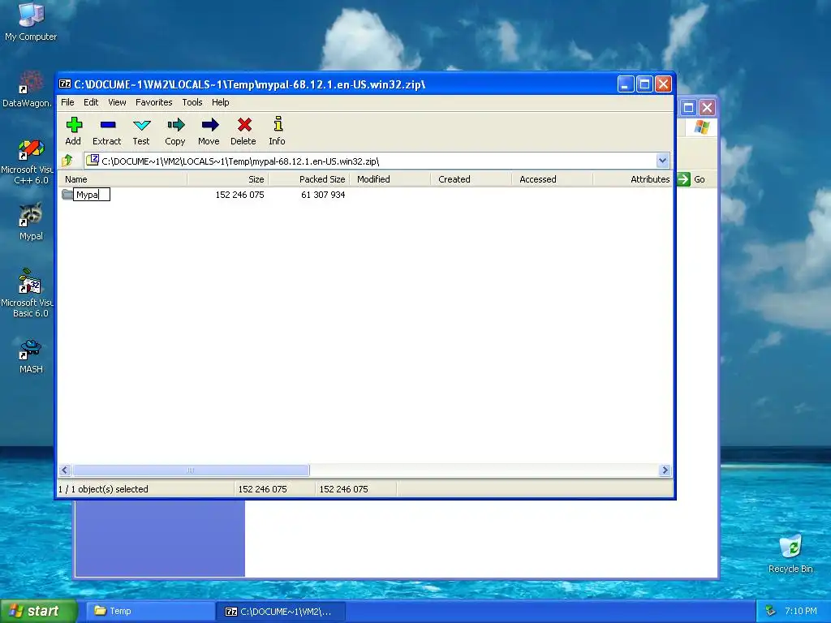Sort by the Accessed column header
This screenshot has height=623, width=831.
click(552, 179)
